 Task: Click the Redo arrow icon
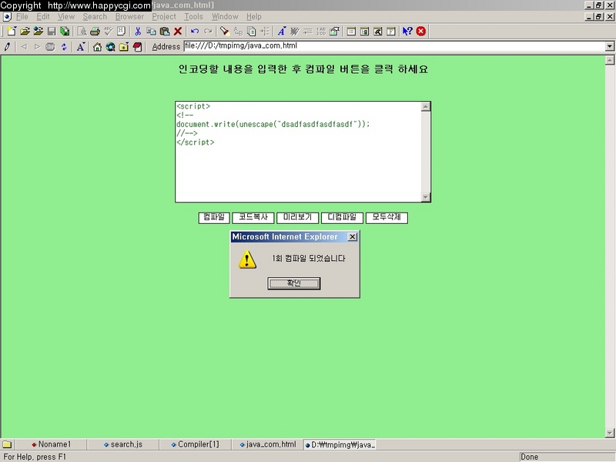coord(208,32)
